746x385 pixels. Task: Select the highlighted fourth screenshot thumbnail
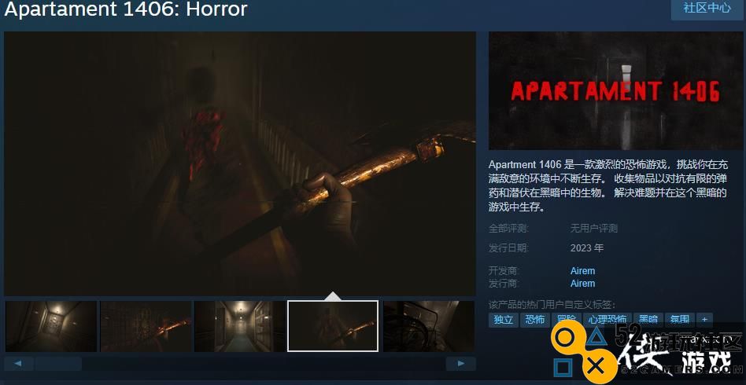(333, 326)
